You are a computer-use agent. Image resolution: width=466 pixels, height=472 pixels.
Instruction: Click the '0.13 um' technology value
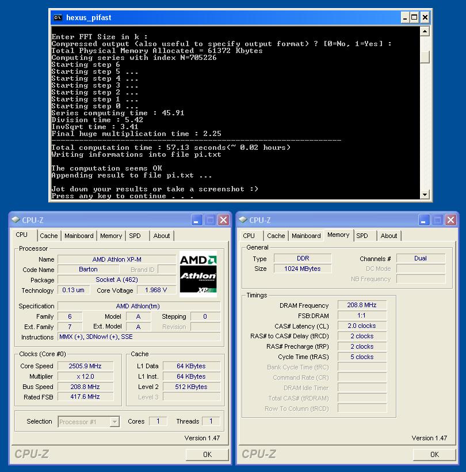click(73, 290)
